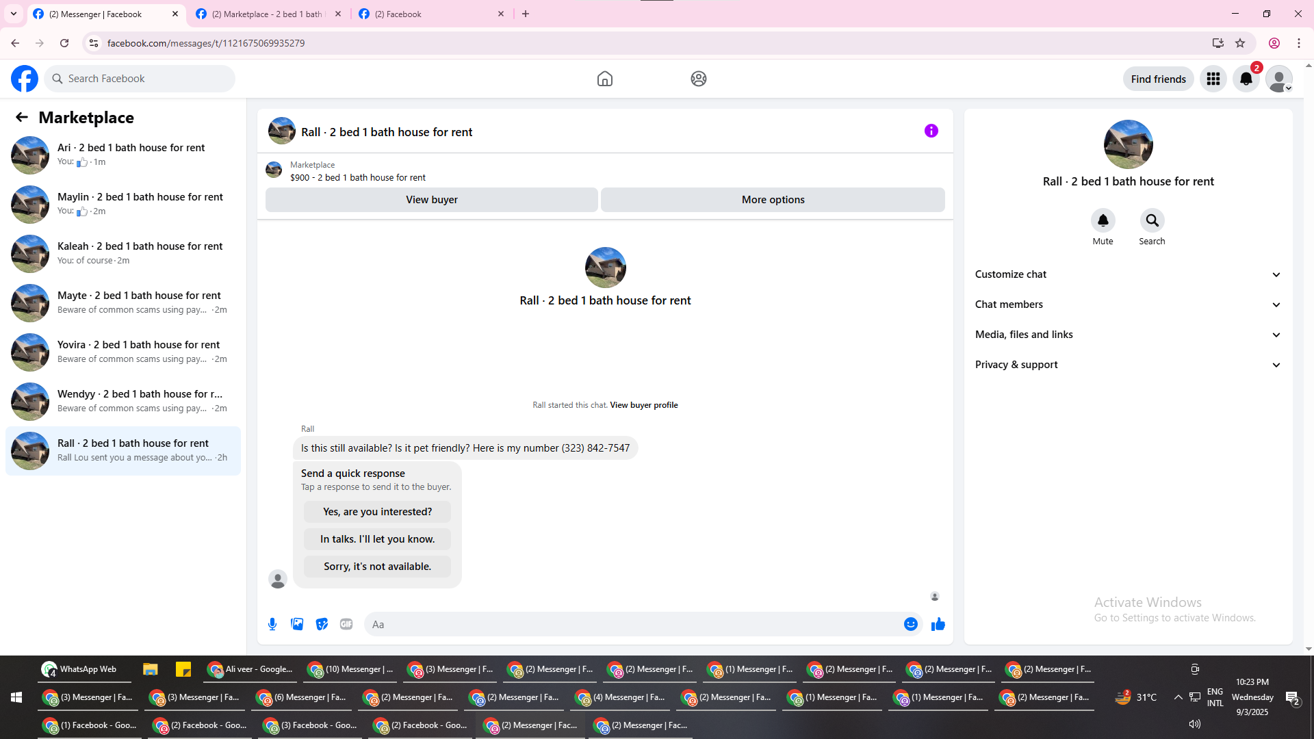This screenshot has width=1314, height=739.
Task: Open Rall's listing thumbnail in right panel
Action: point(1129,144)
